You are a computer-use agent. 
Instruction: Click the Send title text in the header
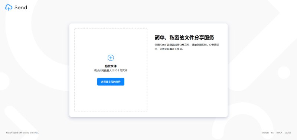pyautogui.click(x=21, y=7)
